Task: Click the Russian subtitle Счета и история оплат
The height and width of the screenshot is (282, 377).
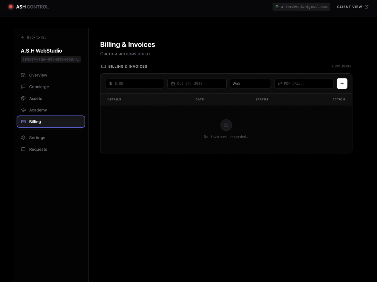Action: click(126, 54)
